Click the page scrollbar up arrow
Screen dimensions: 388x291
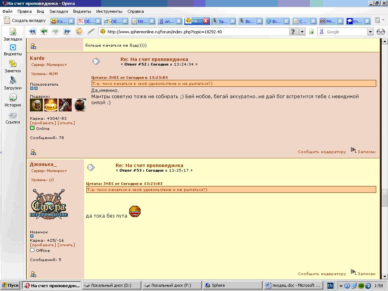[x=385, y=41]
